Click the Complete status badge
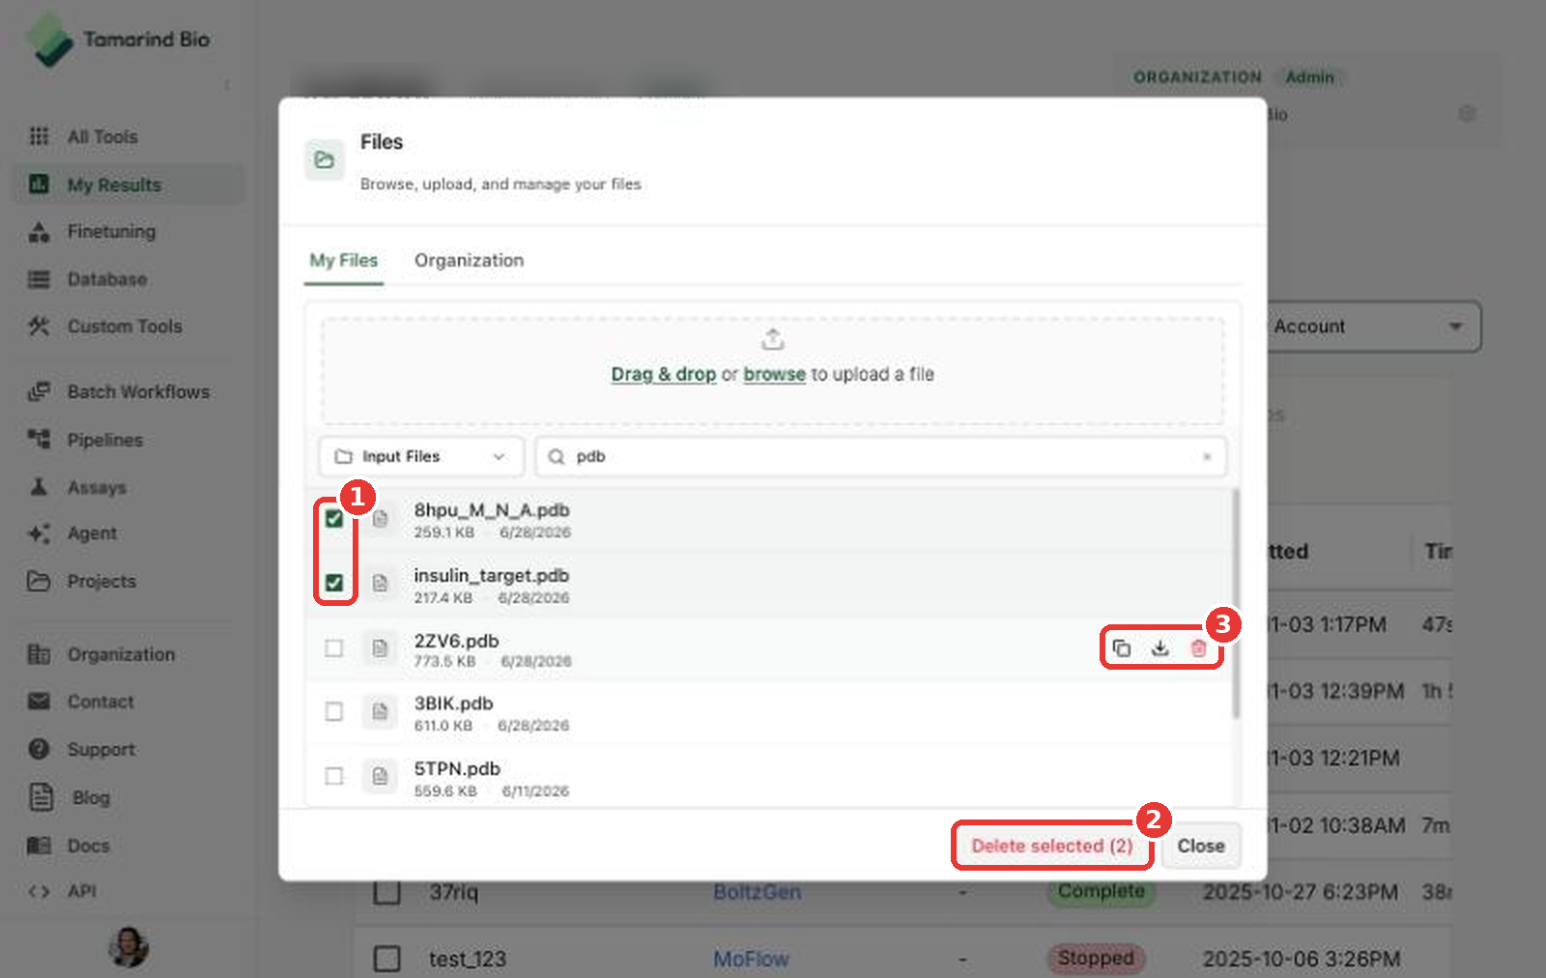The height and width of the screenshot is (978, 1546). (1101, 891)
